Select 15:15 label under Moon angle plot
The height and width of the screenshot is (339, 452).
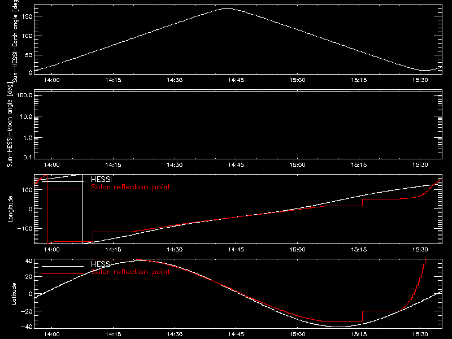(359, 165)
